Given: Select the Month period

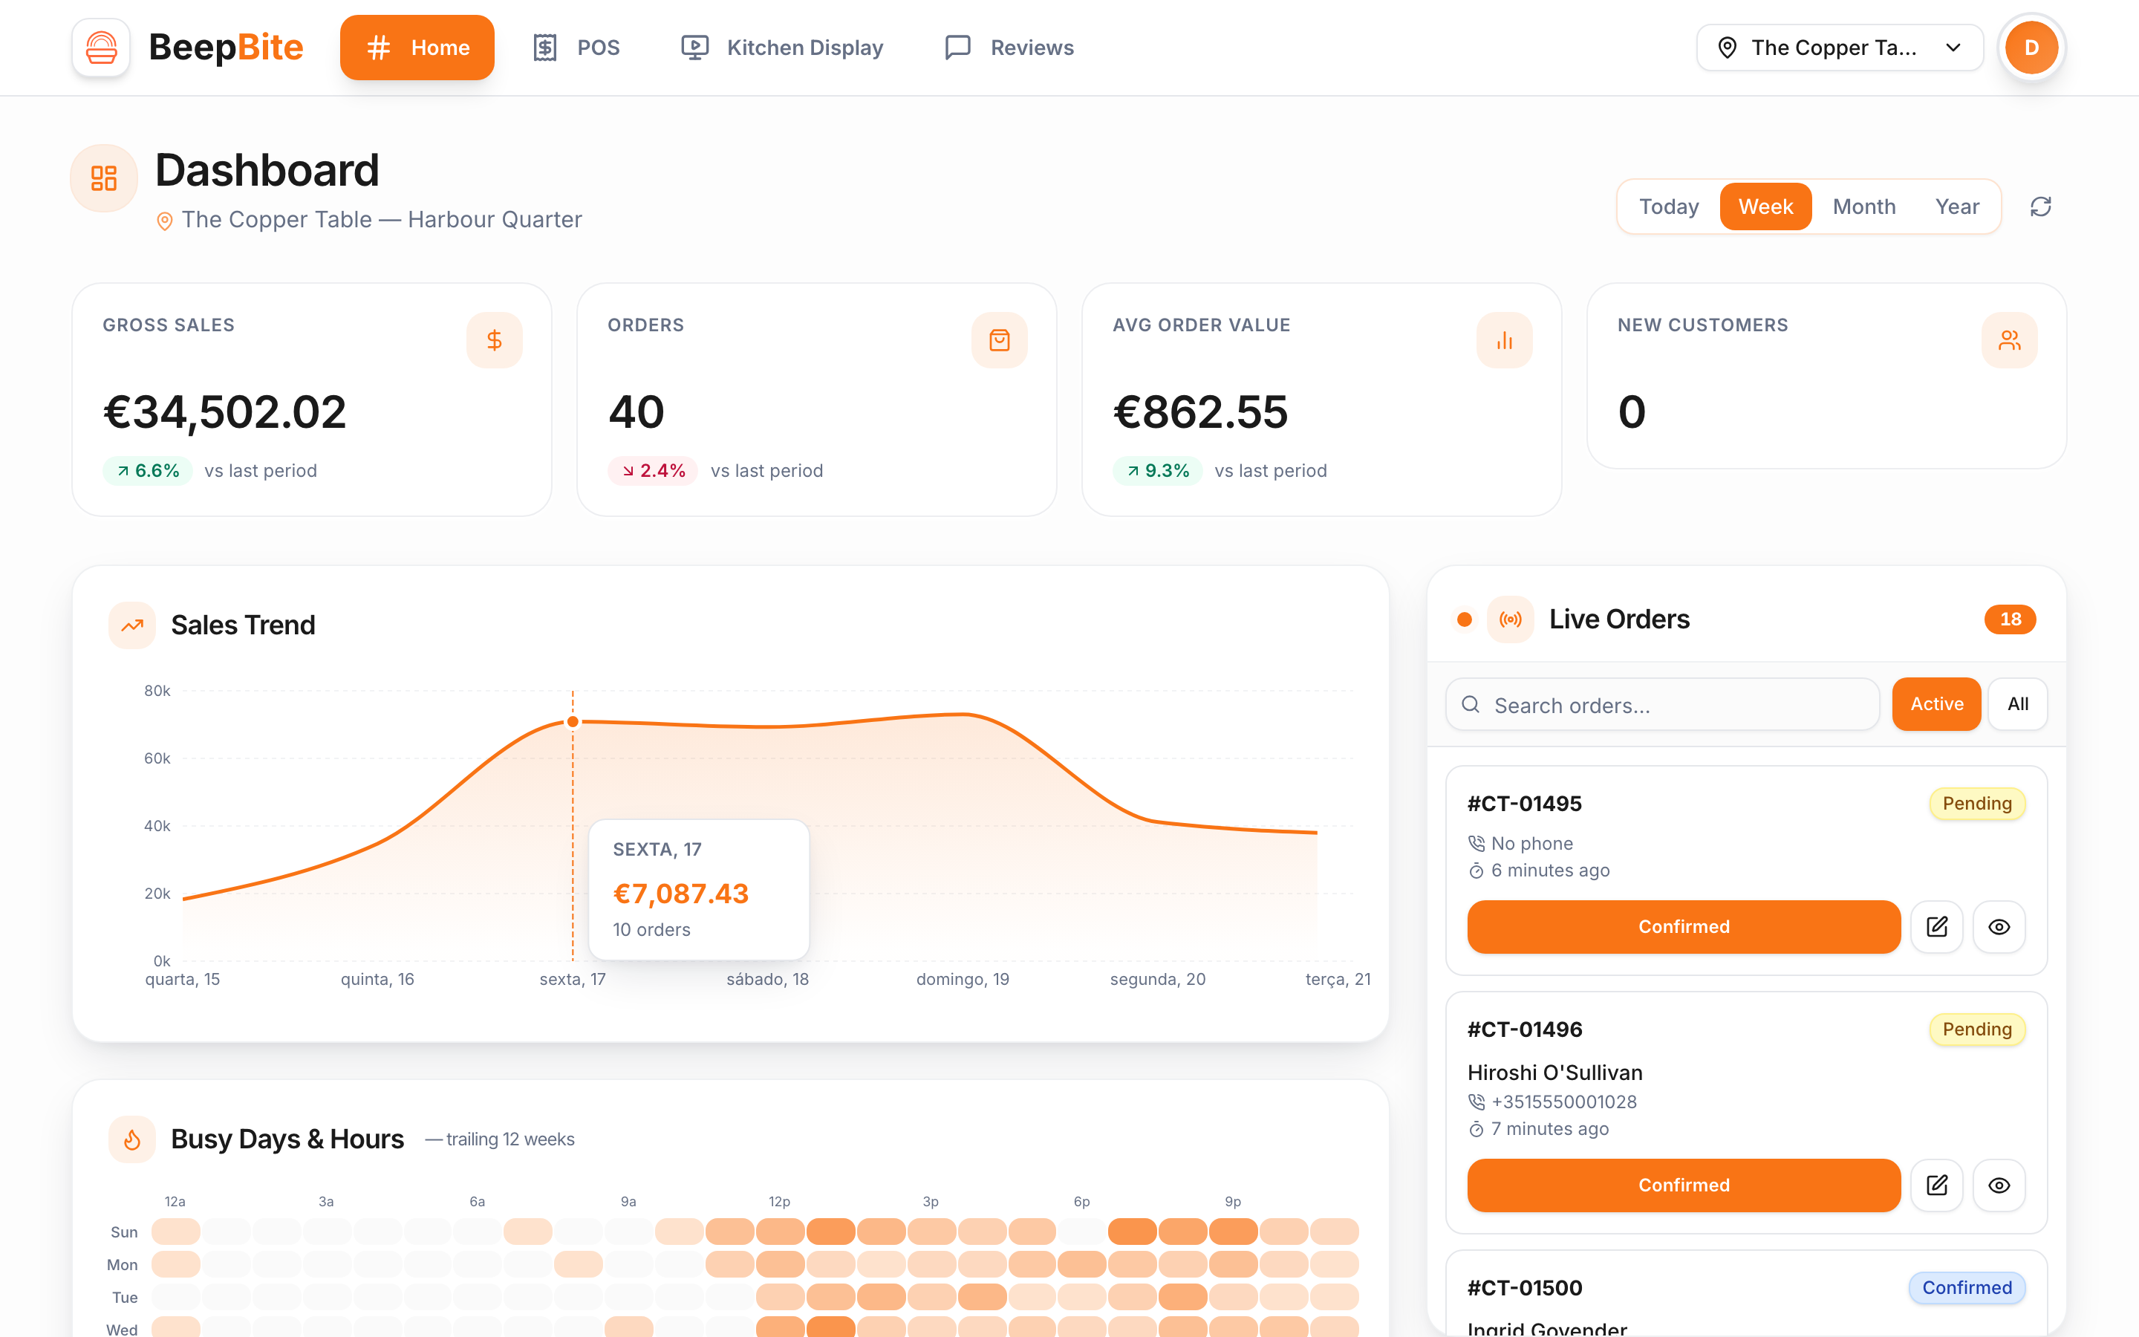Looking at the screenshot, I should point(1863,207).
